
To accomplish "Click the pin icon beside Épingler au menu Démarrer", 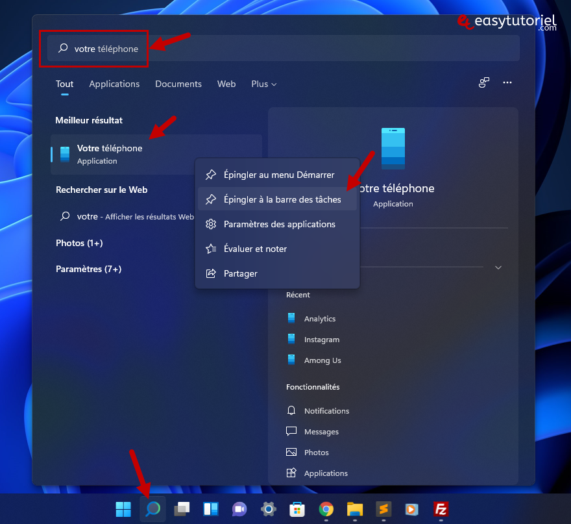I will point(211,175).
